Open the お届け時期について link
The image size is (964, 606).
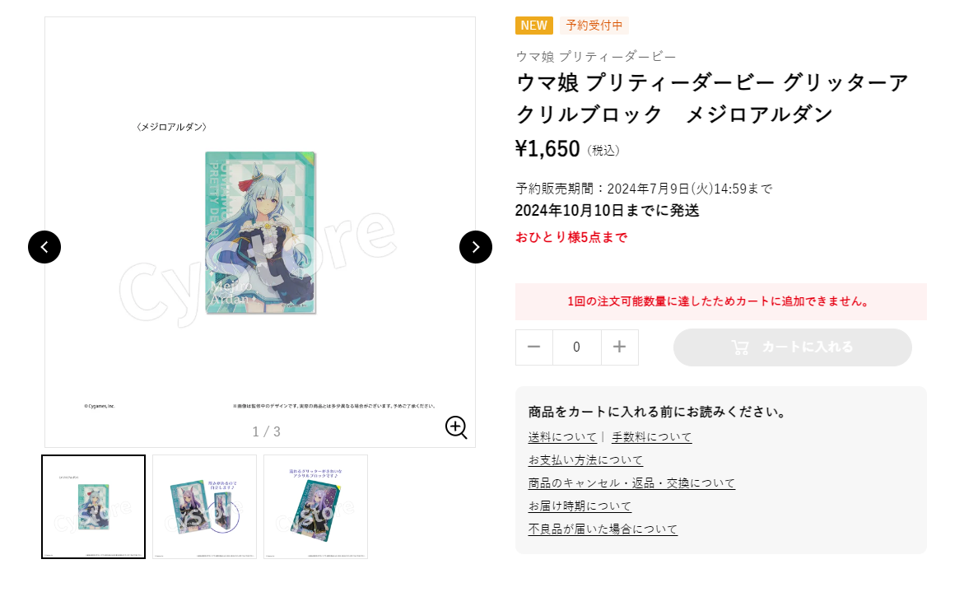[580, 506]
